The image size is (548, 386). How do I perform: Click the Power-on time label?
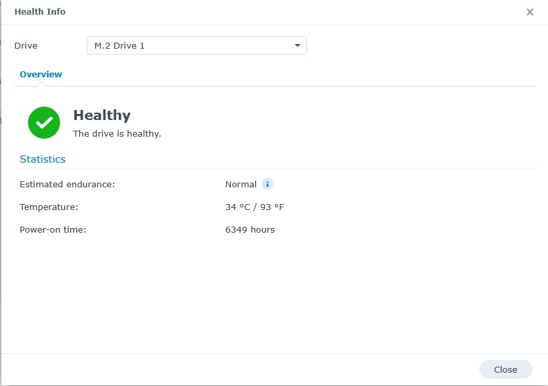[53, 230]
